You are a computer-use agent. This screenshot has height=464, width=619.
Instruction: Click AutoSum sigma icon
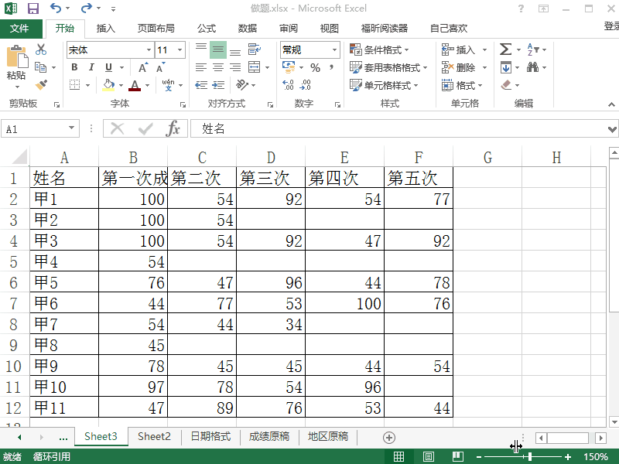click(x=506, y=49)
